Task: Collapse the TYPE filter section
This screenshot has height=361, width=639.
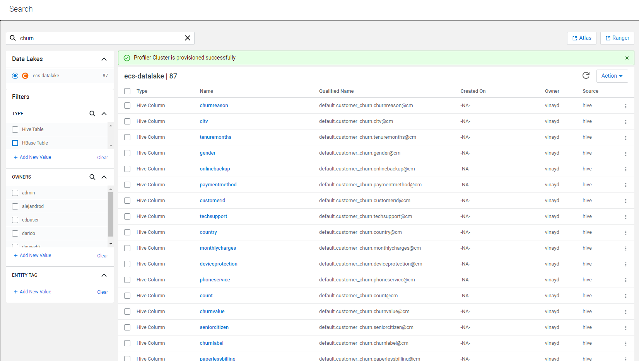Action: tap(104, 114)
